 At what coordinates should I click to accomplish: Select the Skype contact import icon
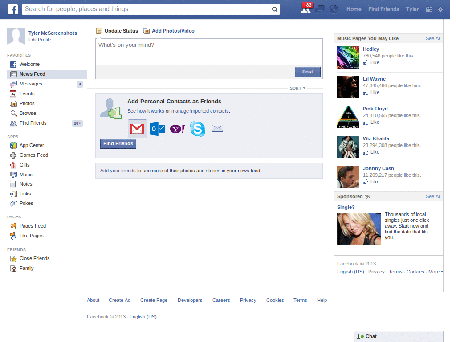pos(197,129)
